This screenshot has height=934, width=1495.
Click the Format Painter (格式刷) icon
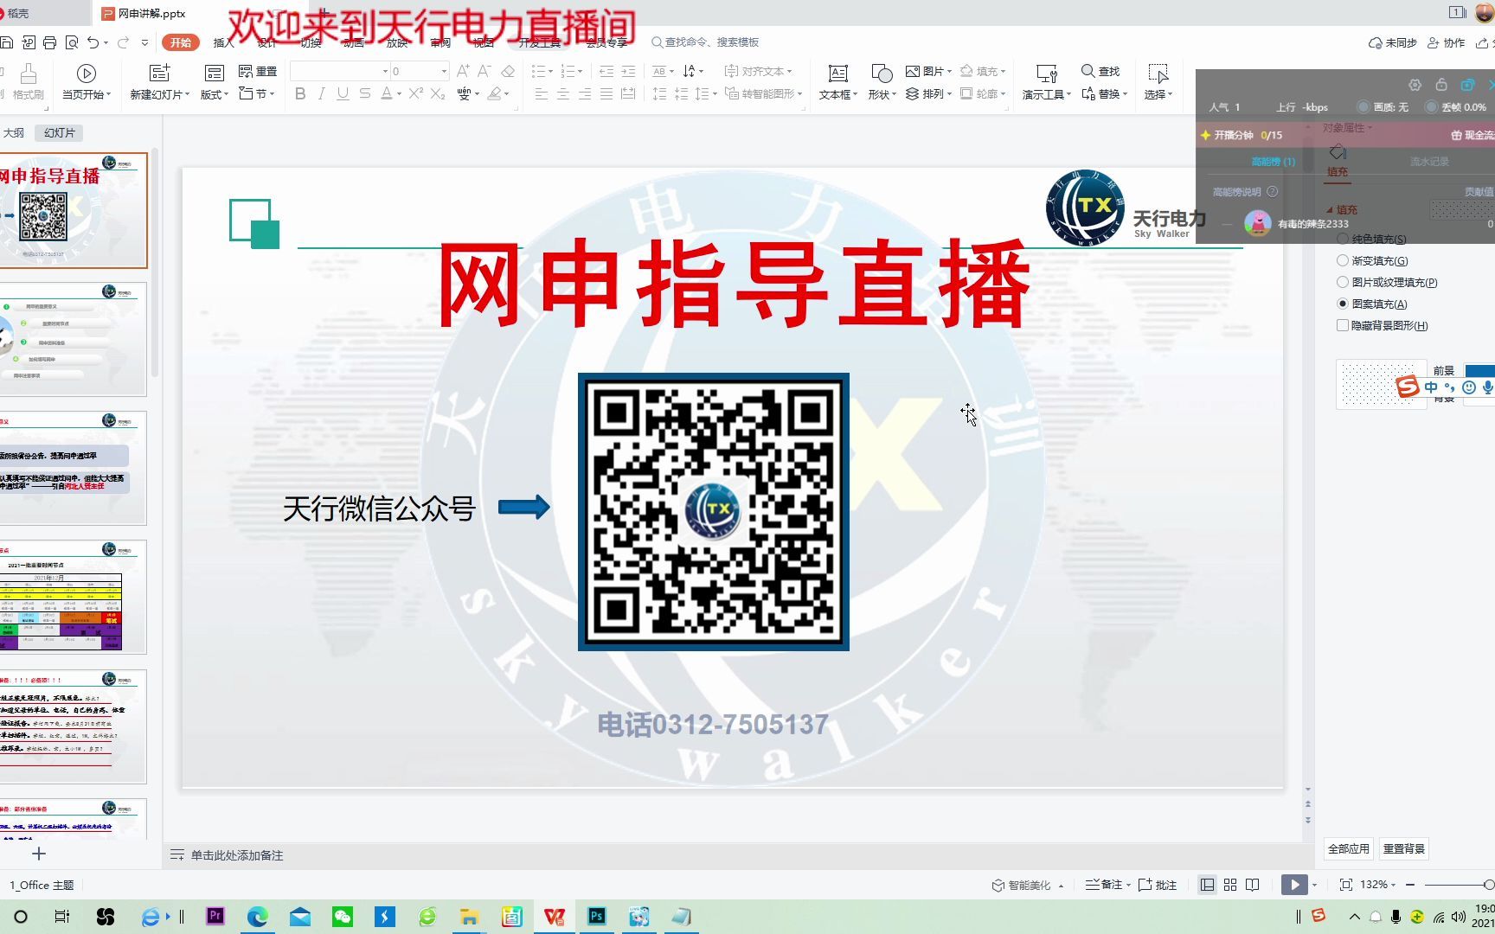(29, 81)
